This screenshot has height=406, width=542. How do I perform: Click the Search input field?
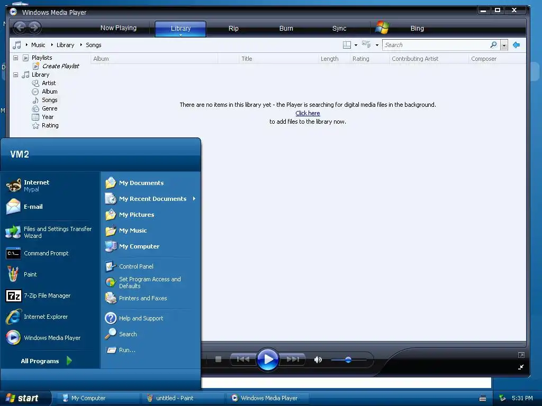coord(436,45)
